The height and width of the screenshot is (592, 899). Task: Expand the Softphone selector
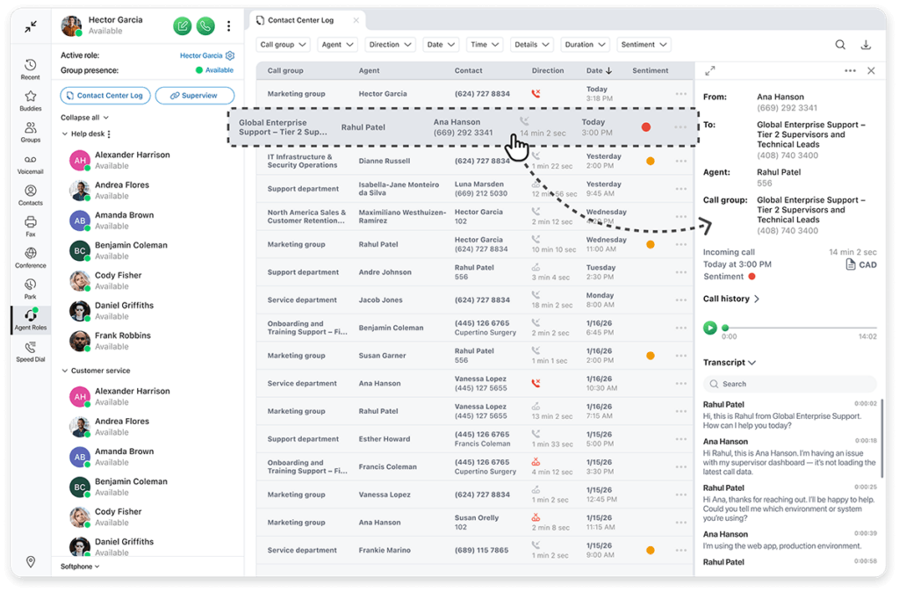click(x=80, y=567)
